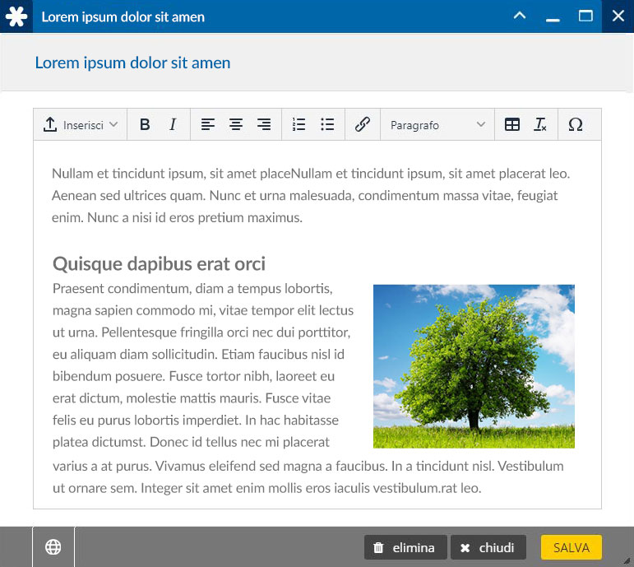Click the heading Quisque dapibus erat orci
Screen dimensions: 634x567
159,263
